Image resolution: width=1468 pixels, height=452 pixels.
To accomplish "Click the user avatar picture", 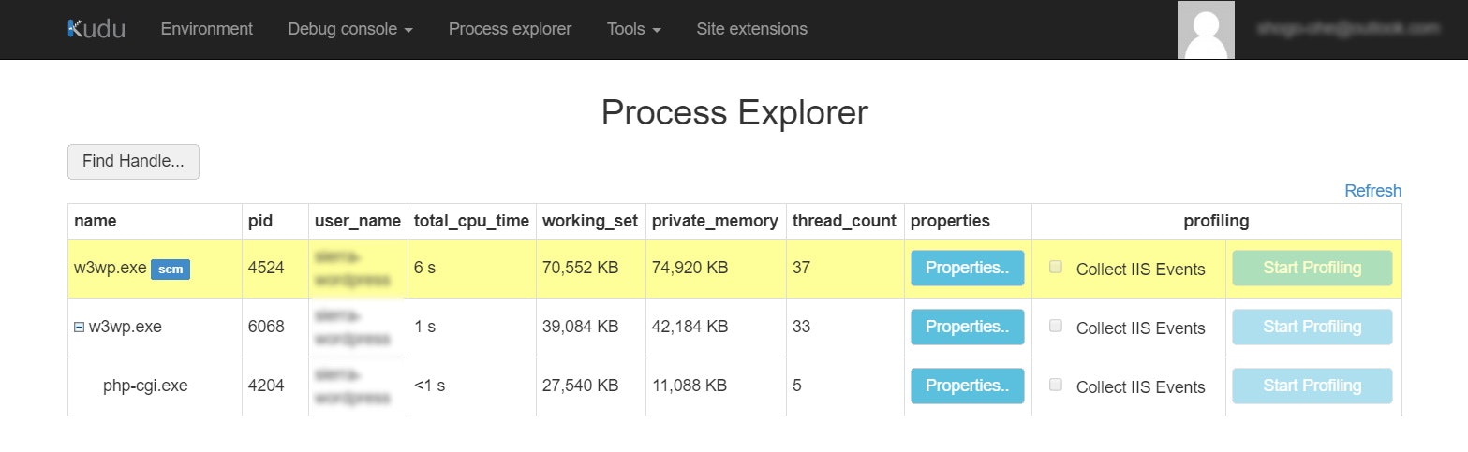I will point(1205,30).
